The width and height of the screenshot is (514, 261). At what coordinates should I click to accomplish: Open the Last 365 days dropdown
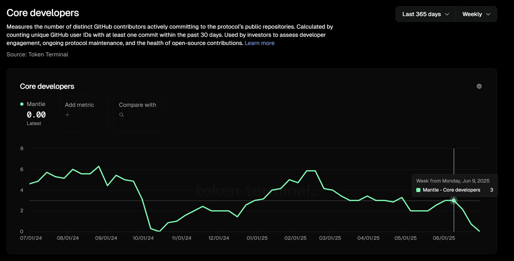pyautogui.click(x=425, y=14)
